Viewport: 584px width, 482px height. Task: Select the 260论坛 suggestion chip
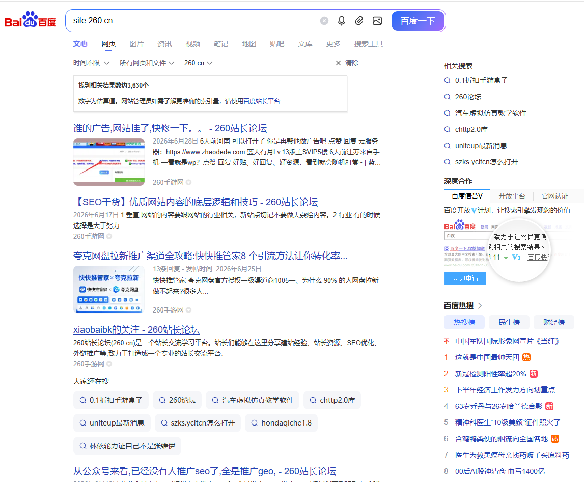coord(177,400)
